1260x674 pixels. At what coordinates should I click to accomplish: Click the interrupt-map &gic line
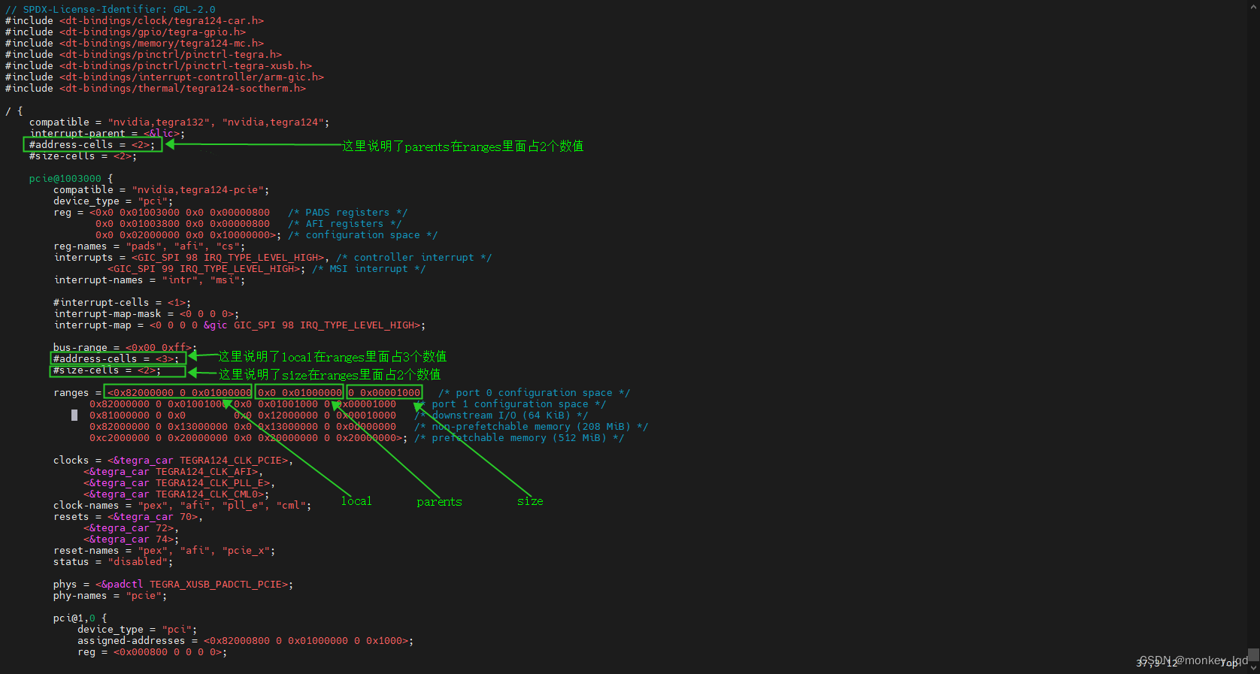tap(239, 325)
